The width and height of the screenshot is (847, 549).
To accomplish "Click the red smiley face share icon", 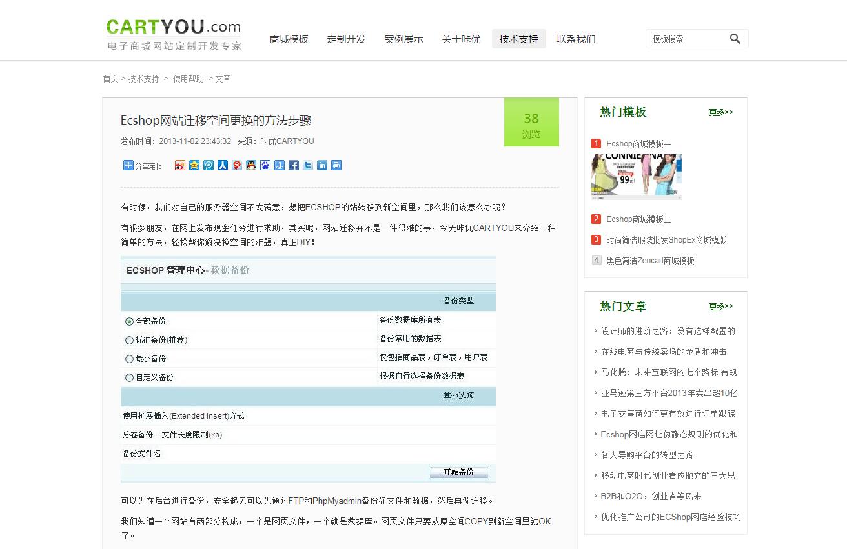I will click(237, 166).
